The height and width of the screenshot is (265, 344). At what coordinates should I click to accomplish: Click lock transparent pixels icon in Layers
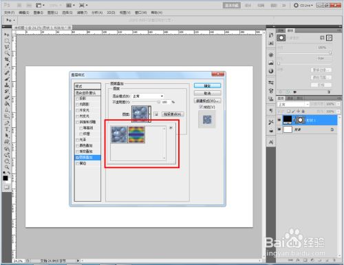[x=289, y=112]
